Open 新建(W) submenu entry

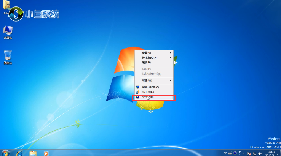[x=154, y=80]
